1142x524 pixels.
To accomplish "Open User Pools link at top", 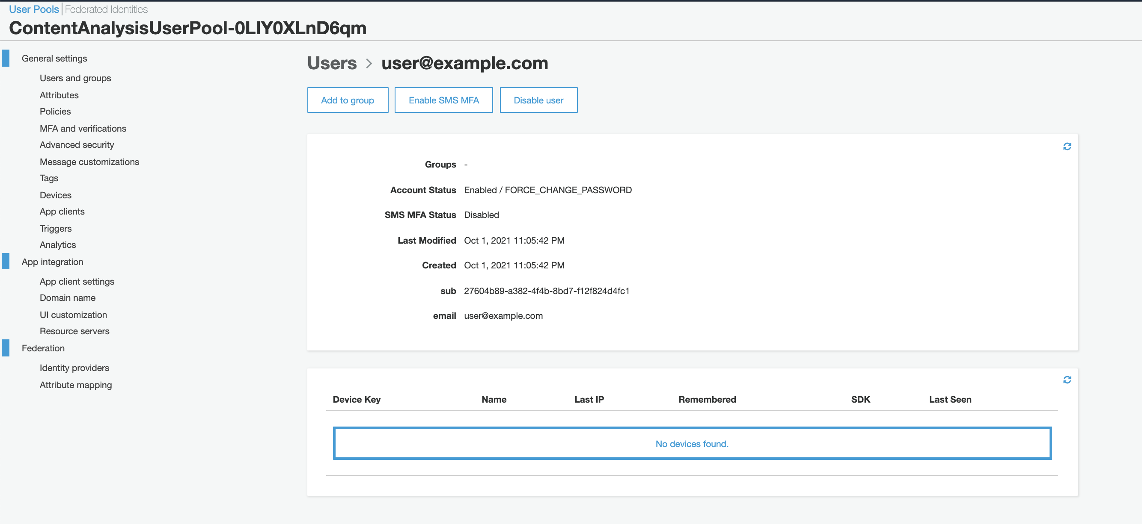I will [x=34, y=9].
